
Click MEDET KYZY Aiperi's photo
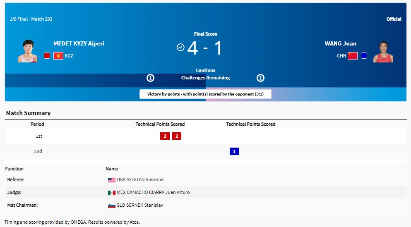28,51
